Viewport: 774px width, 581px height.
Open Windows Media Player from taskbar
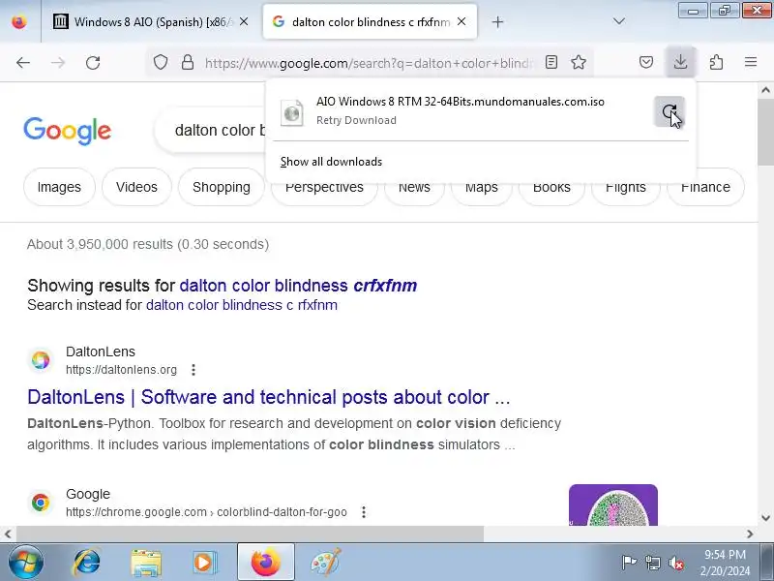(x=204, y=563)
